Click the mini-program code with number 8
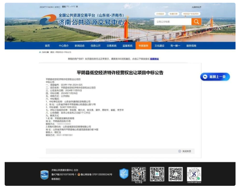This screenshot has width=238, height=188. (x=194, y=174)
